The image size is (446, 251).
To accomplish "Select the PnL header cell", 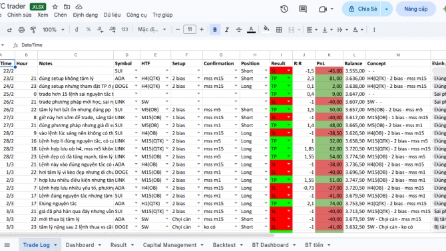I will 329,63.
